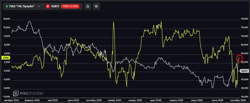
Task: Click the 8,000 left axis value
Action: coord(7,45)
